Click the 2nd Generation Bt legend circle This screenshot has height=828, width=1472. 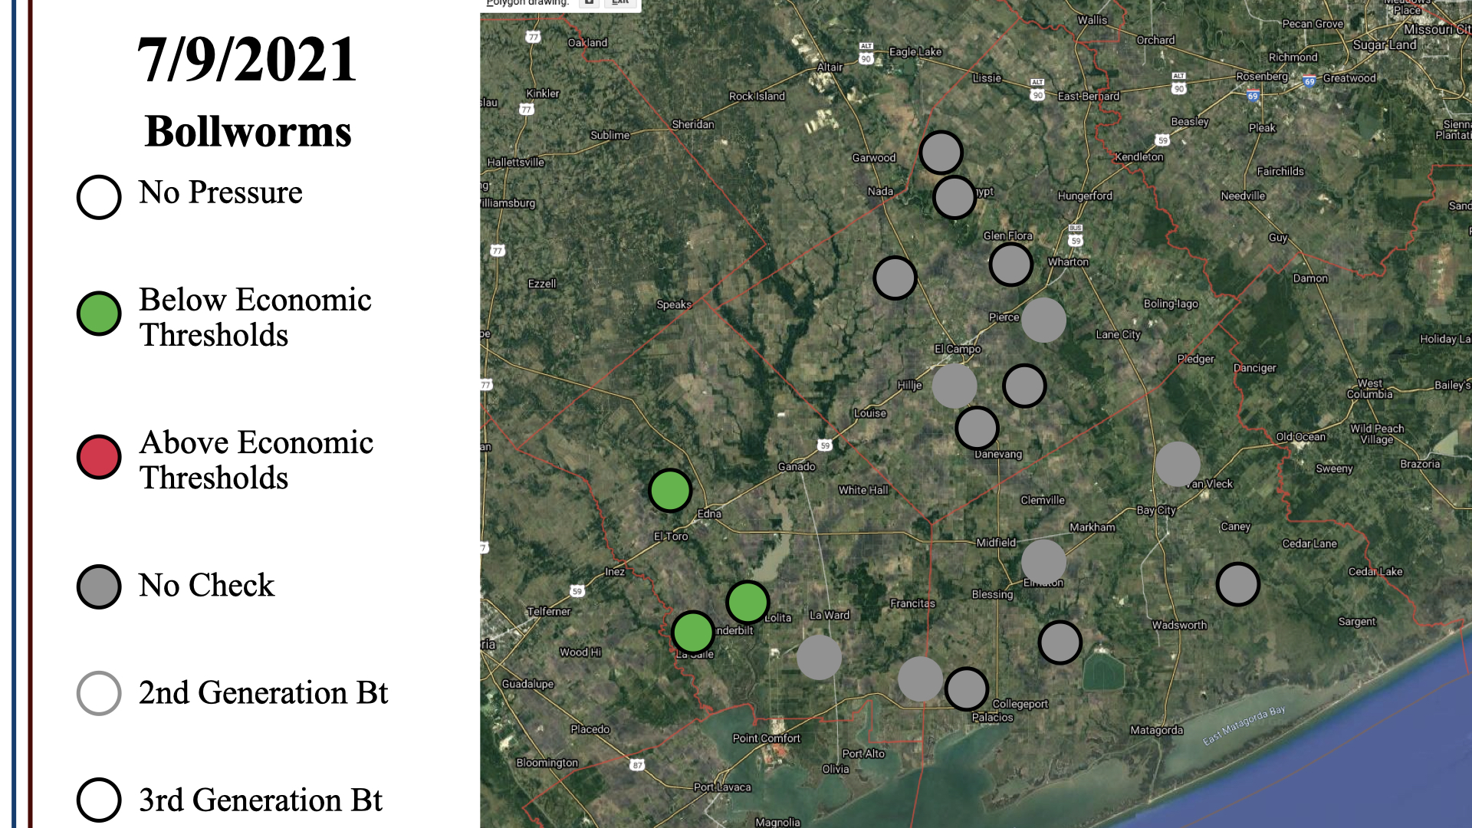coord(99,693)
